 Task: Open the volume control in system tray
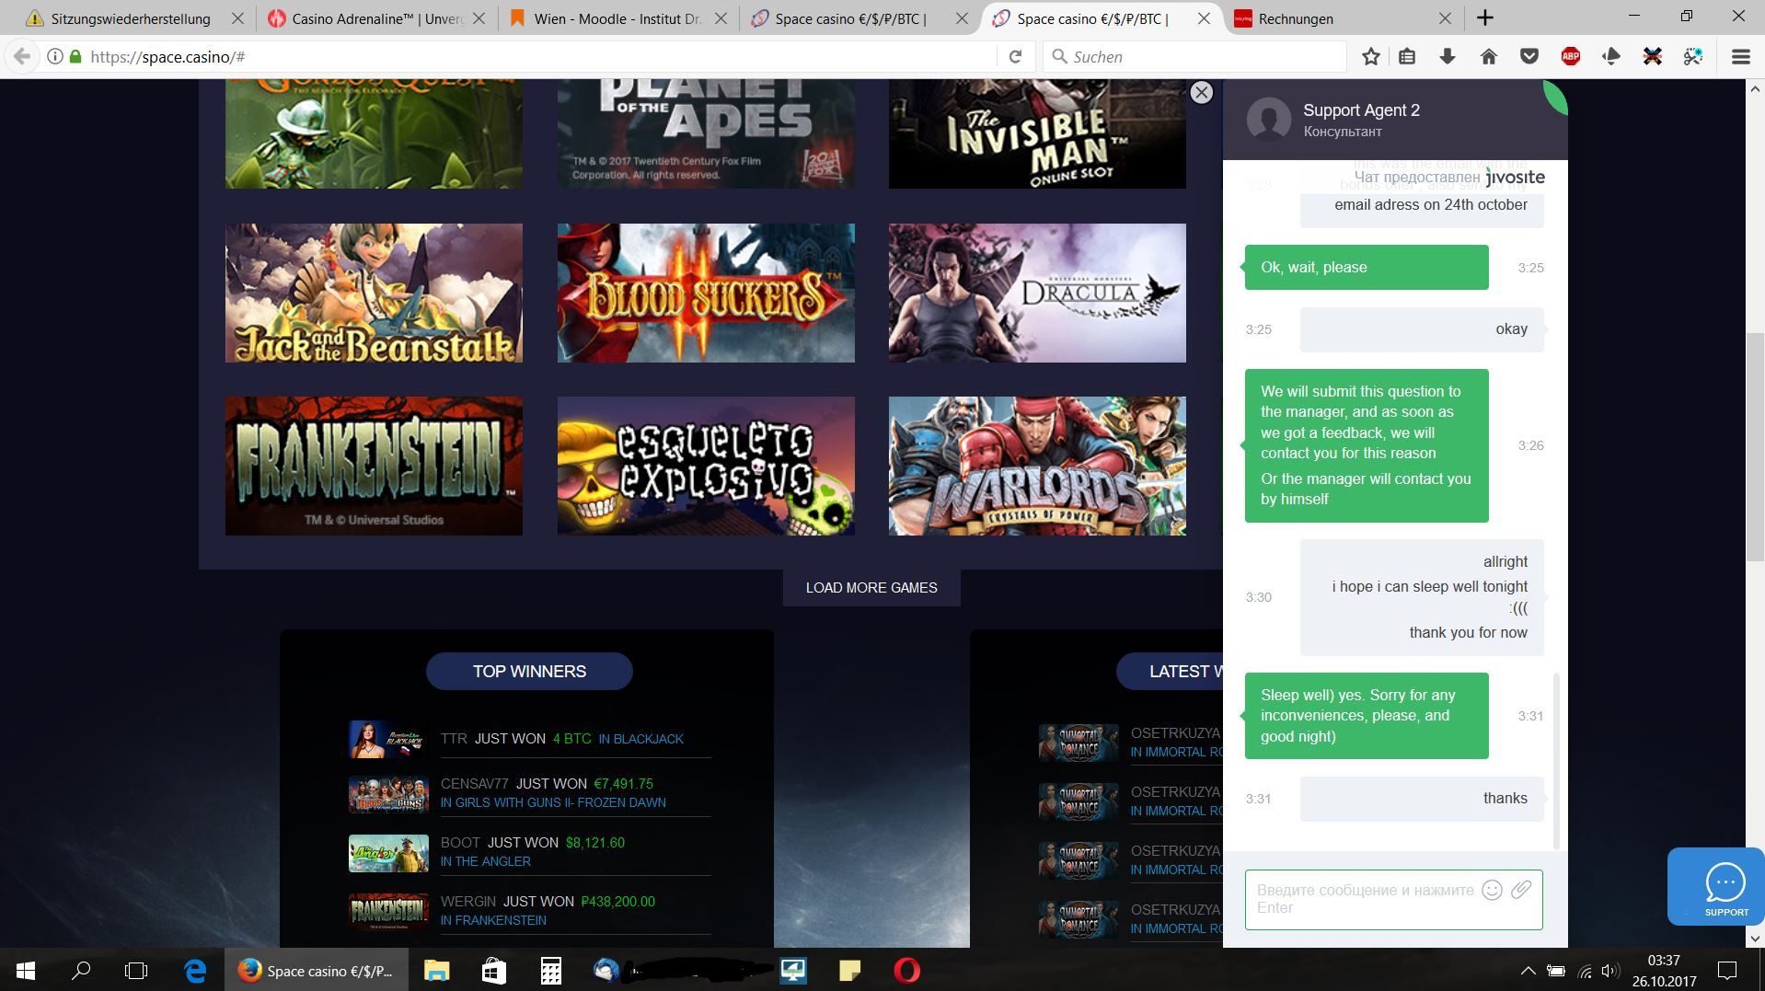[x=1609, y=970]
